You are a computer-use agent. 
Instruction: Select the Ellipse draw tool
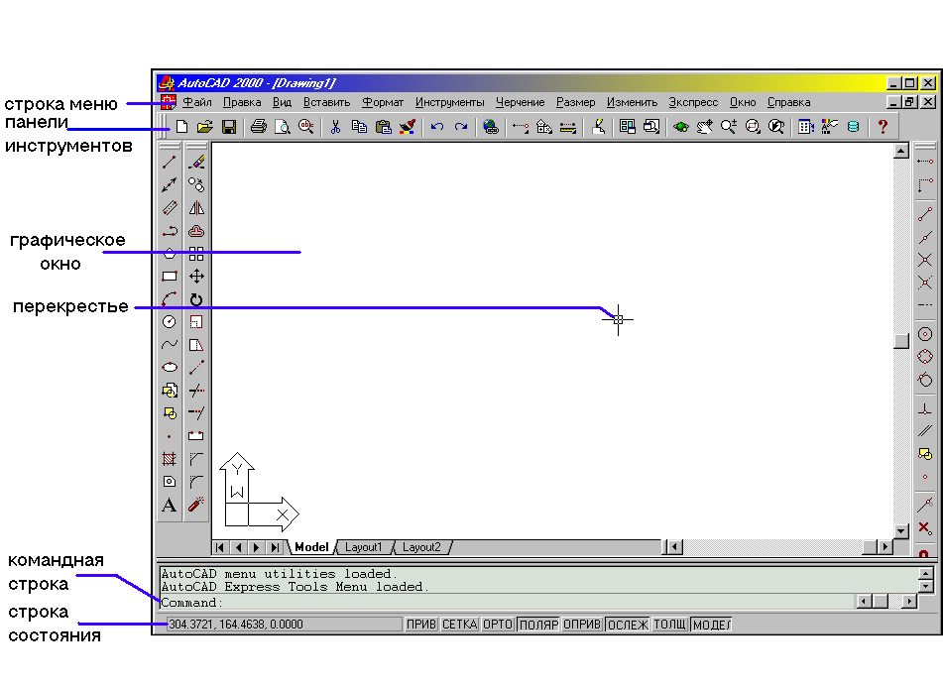click(x=170, y=367)
